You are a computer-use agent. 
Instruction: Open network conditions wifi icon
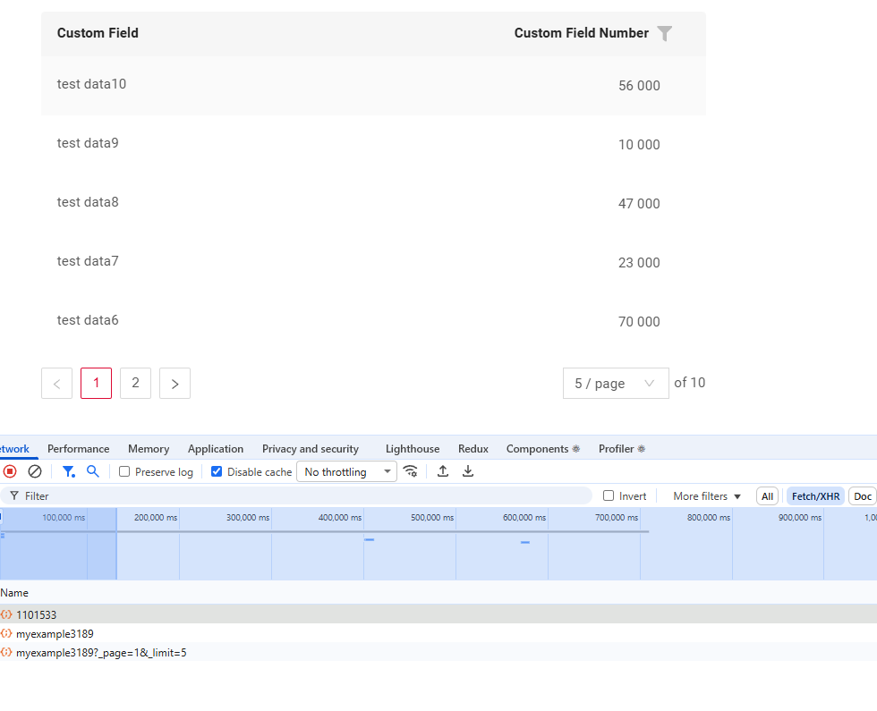[x=411, y=471]
